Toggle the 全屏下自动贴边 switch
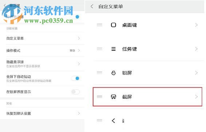Screen dimensions: 206x132 pos(76,78)
